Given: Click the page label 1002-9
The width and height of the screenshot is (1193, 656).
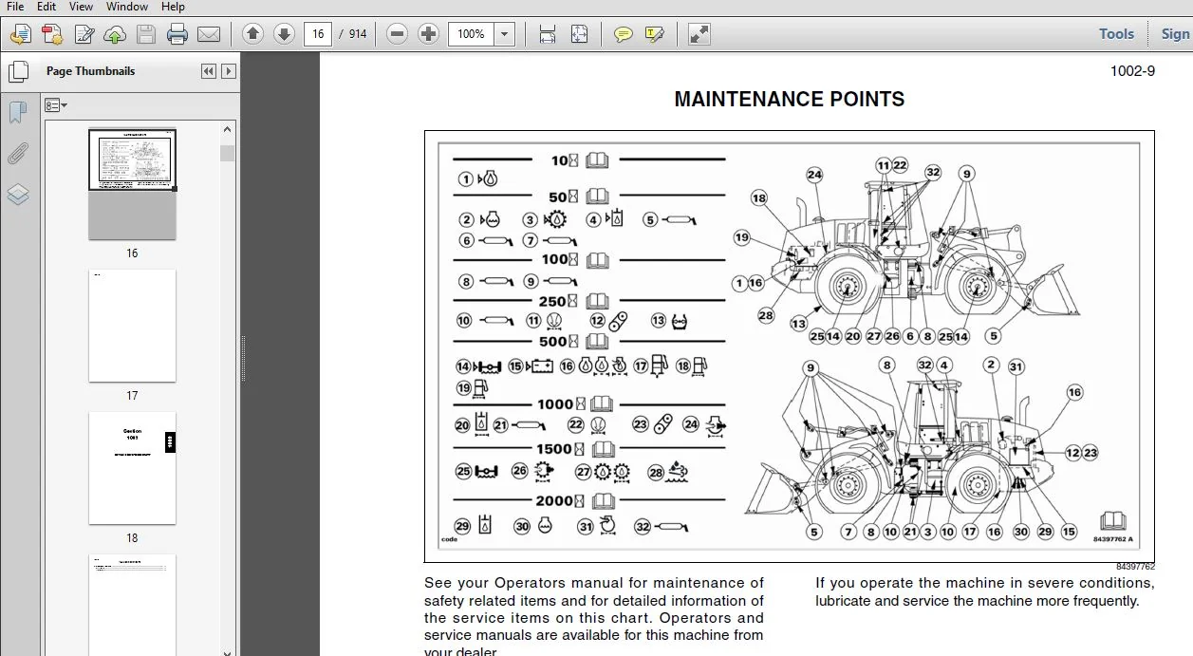Looking at the screenshot, I should pos(1132,70).
